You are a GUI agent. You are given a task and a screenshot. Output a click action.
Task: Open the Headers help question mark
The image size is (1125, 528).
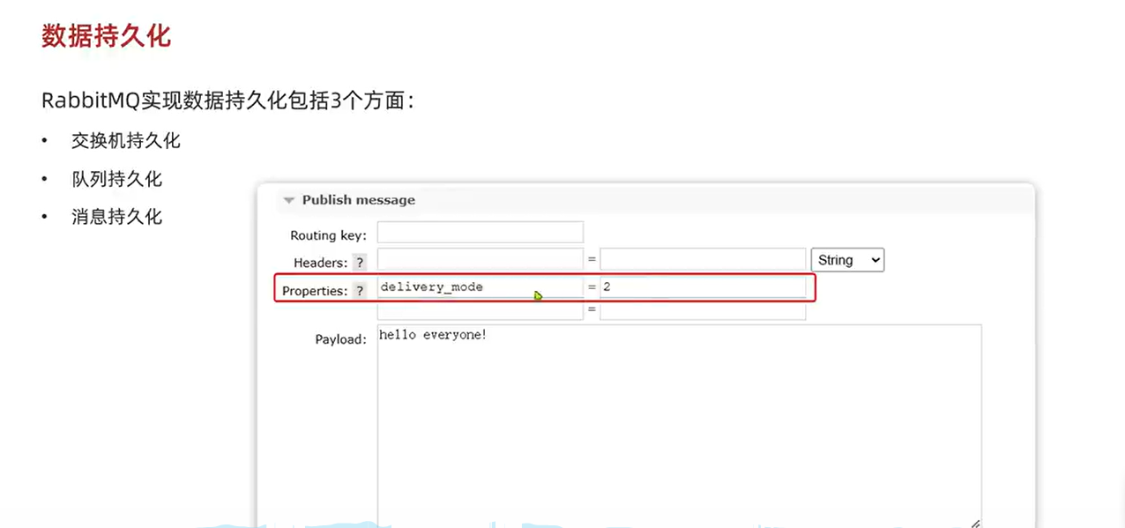click(360, 263)
